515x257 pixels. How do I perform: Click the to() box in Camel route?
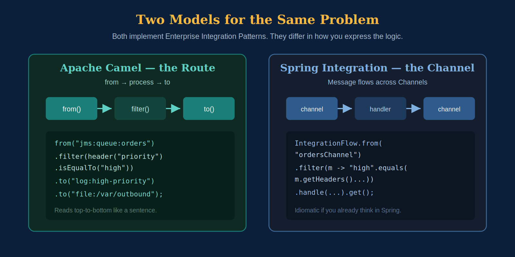(x=209, y=109)
